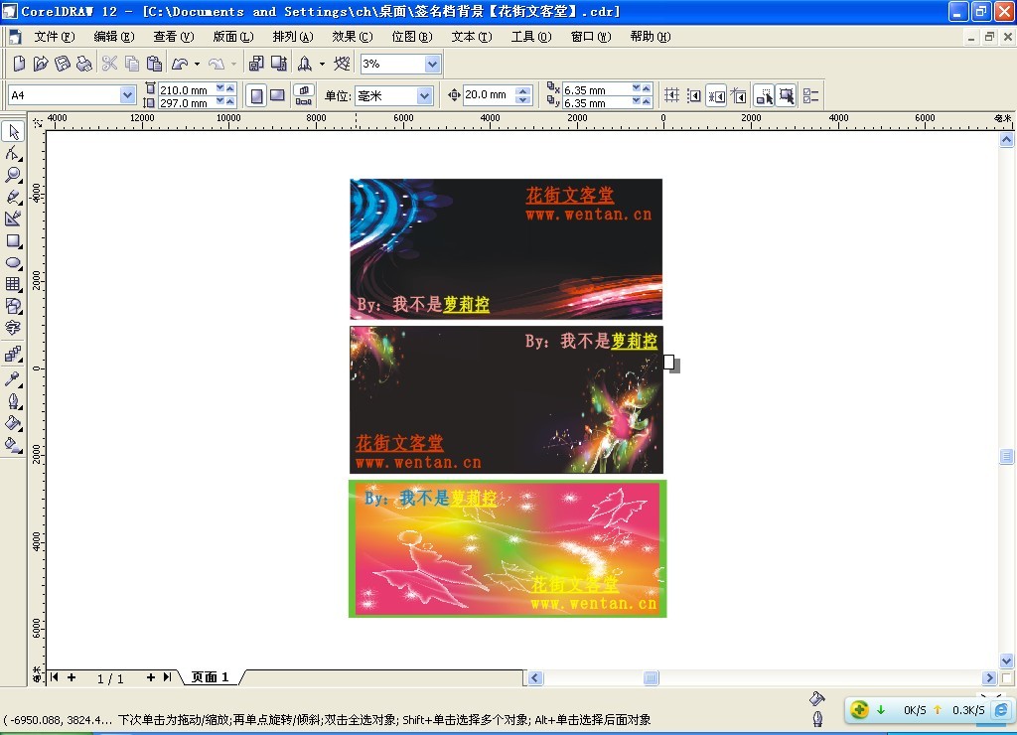This screenshot has height=735, width=1017.
Task: Toggle Snap to Objects button
Action: 717,95
